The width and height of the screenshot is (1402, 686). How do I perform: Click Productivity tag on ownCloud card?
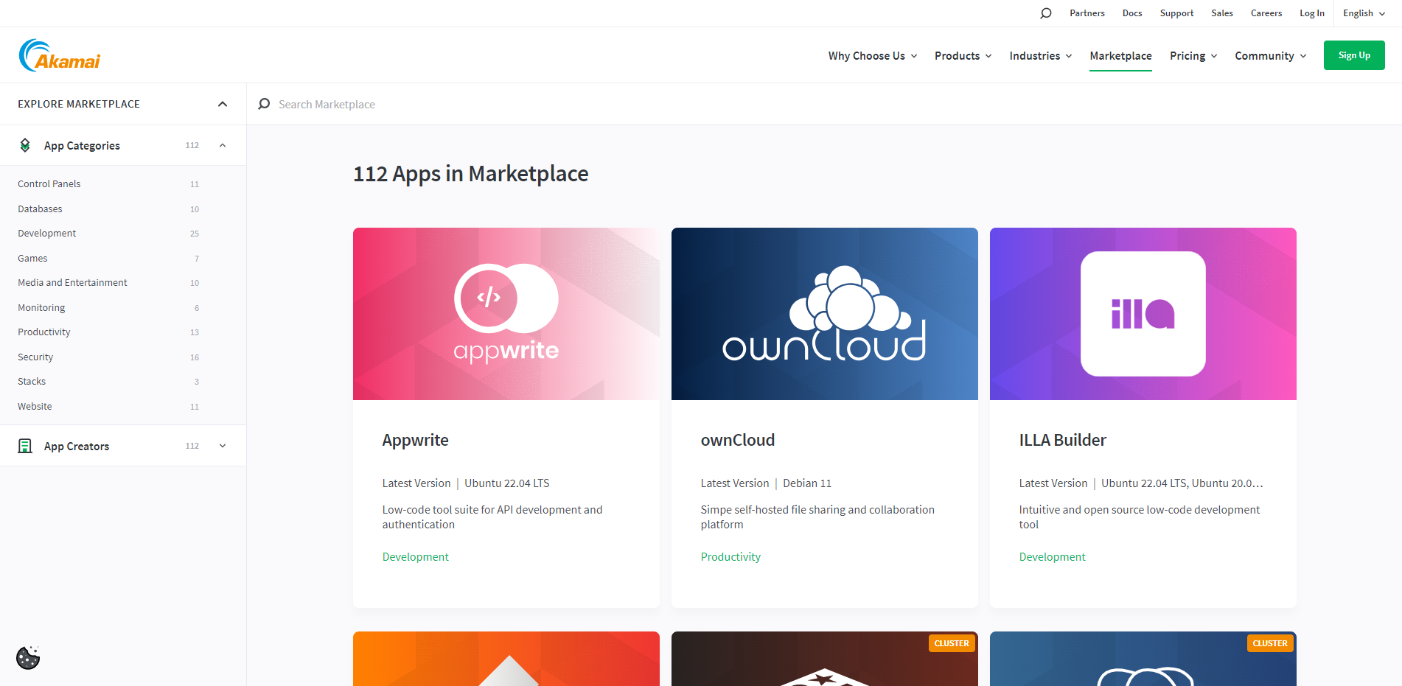click(730, 557)
